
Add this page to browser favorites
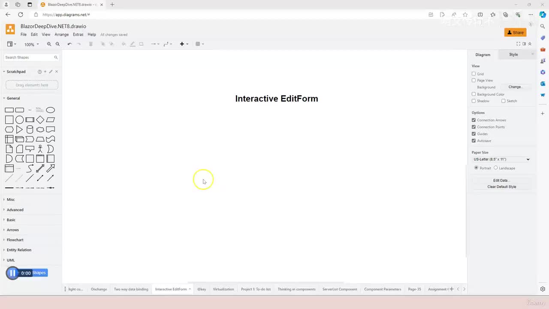click(465, 15)
